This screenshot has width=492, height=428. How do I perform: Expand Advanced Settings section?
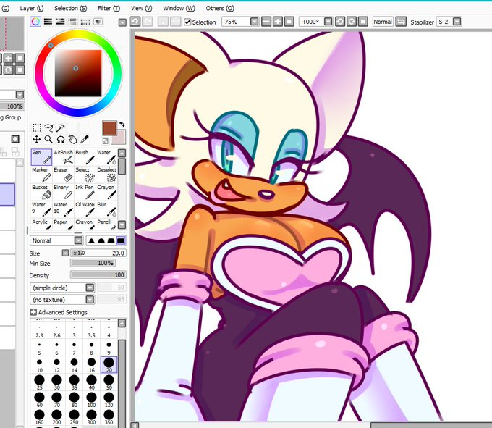[33, 313]
